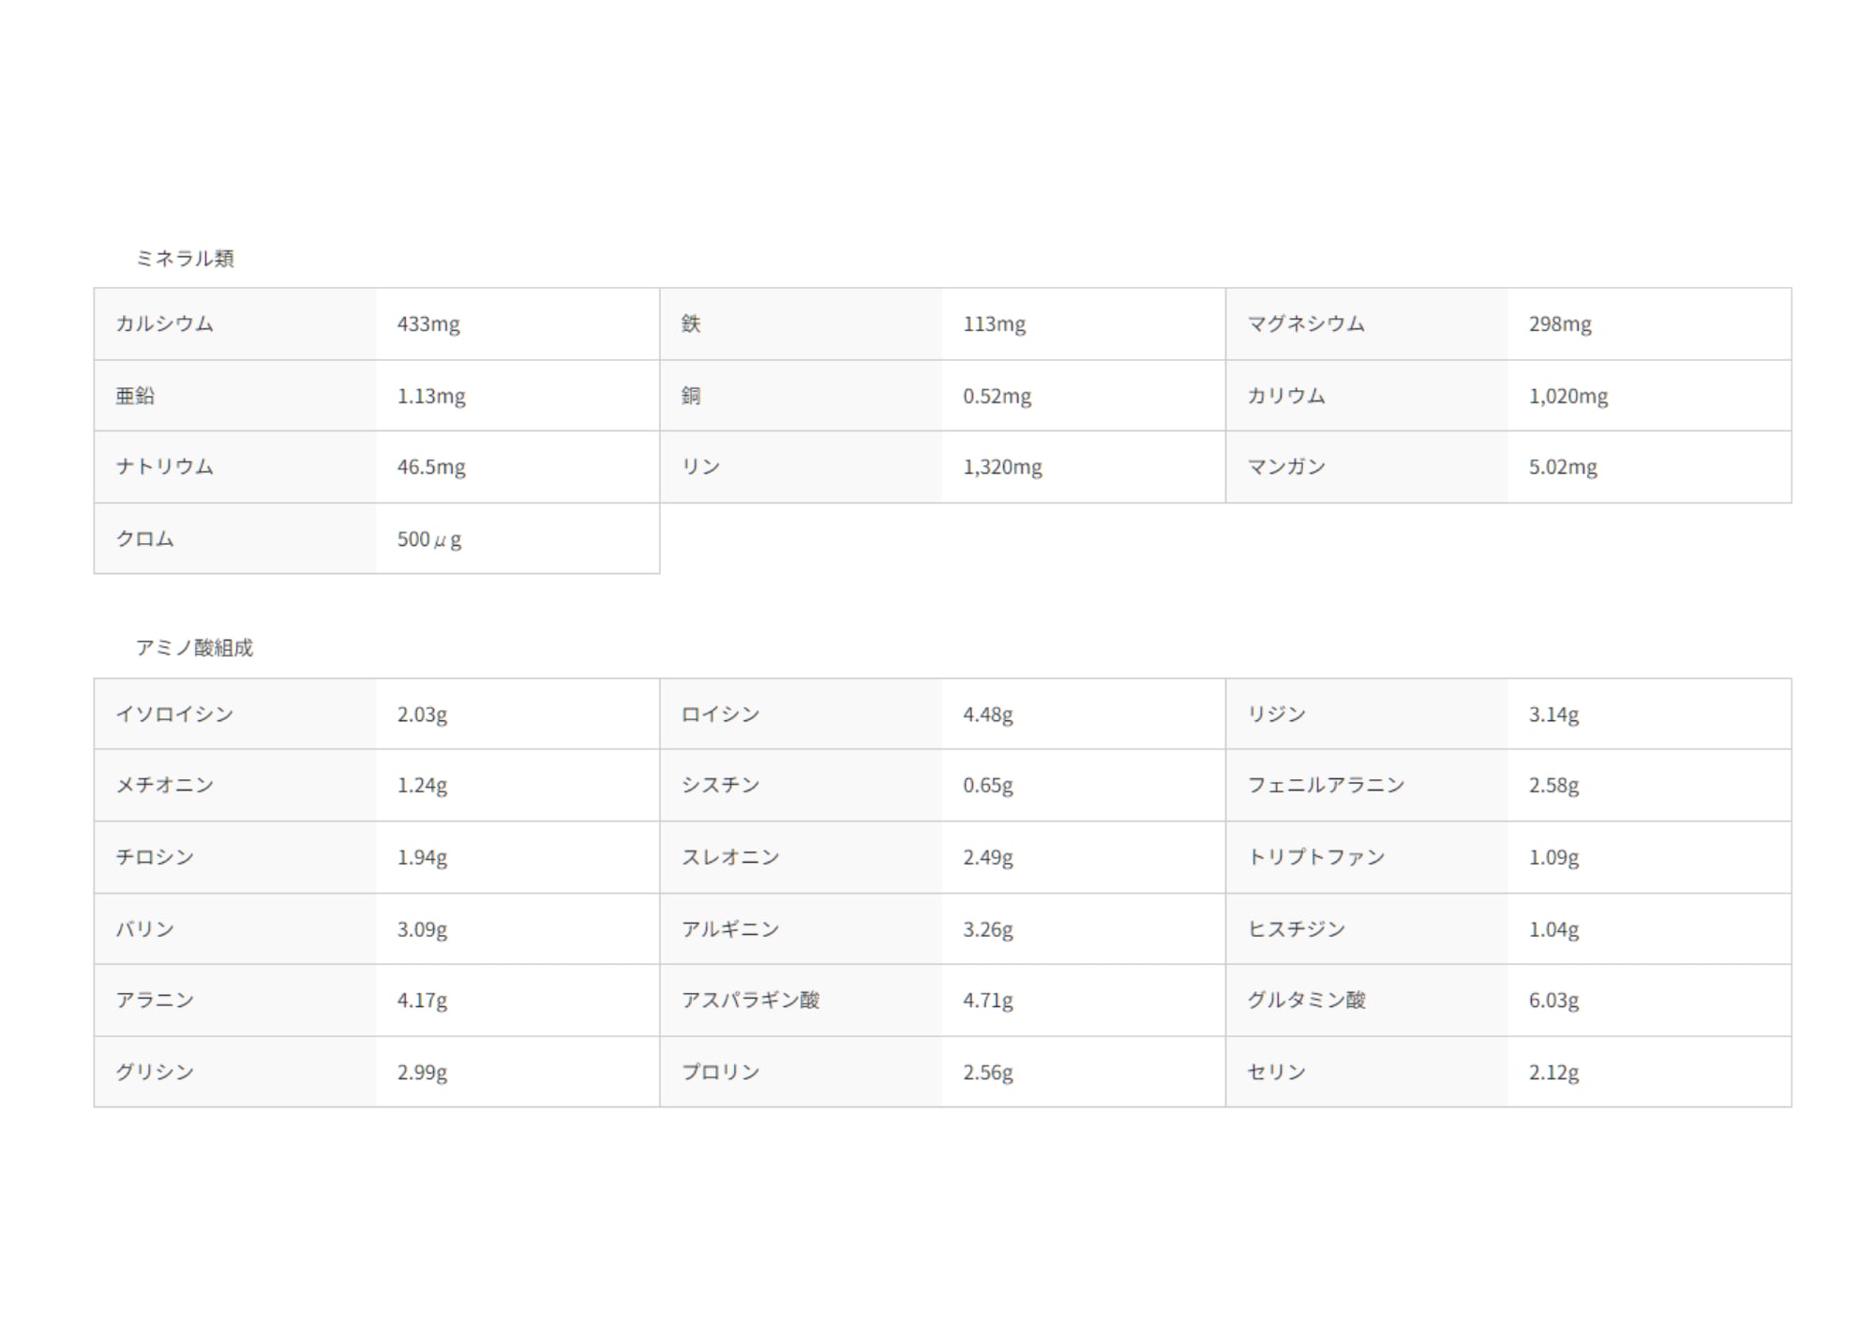The height and width of the screenshot is (1326, 1875).
Task: Click the 6.03g glutamic acid value
Action: click(1553, 1001)
